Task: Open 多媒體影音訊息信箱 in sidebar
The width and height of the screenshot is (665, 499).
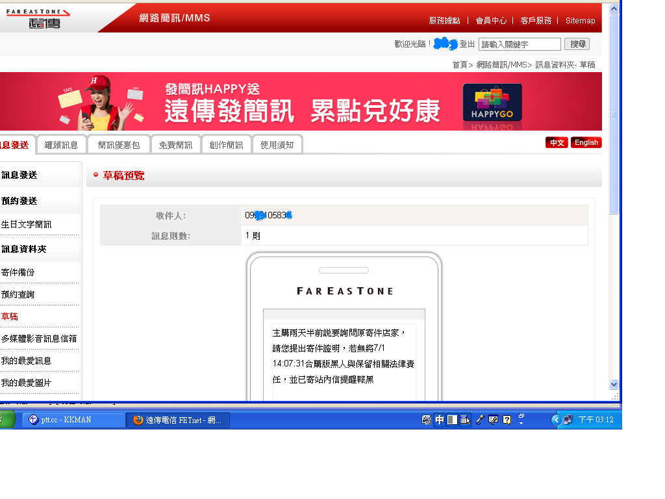Action: tap(39, 339)
